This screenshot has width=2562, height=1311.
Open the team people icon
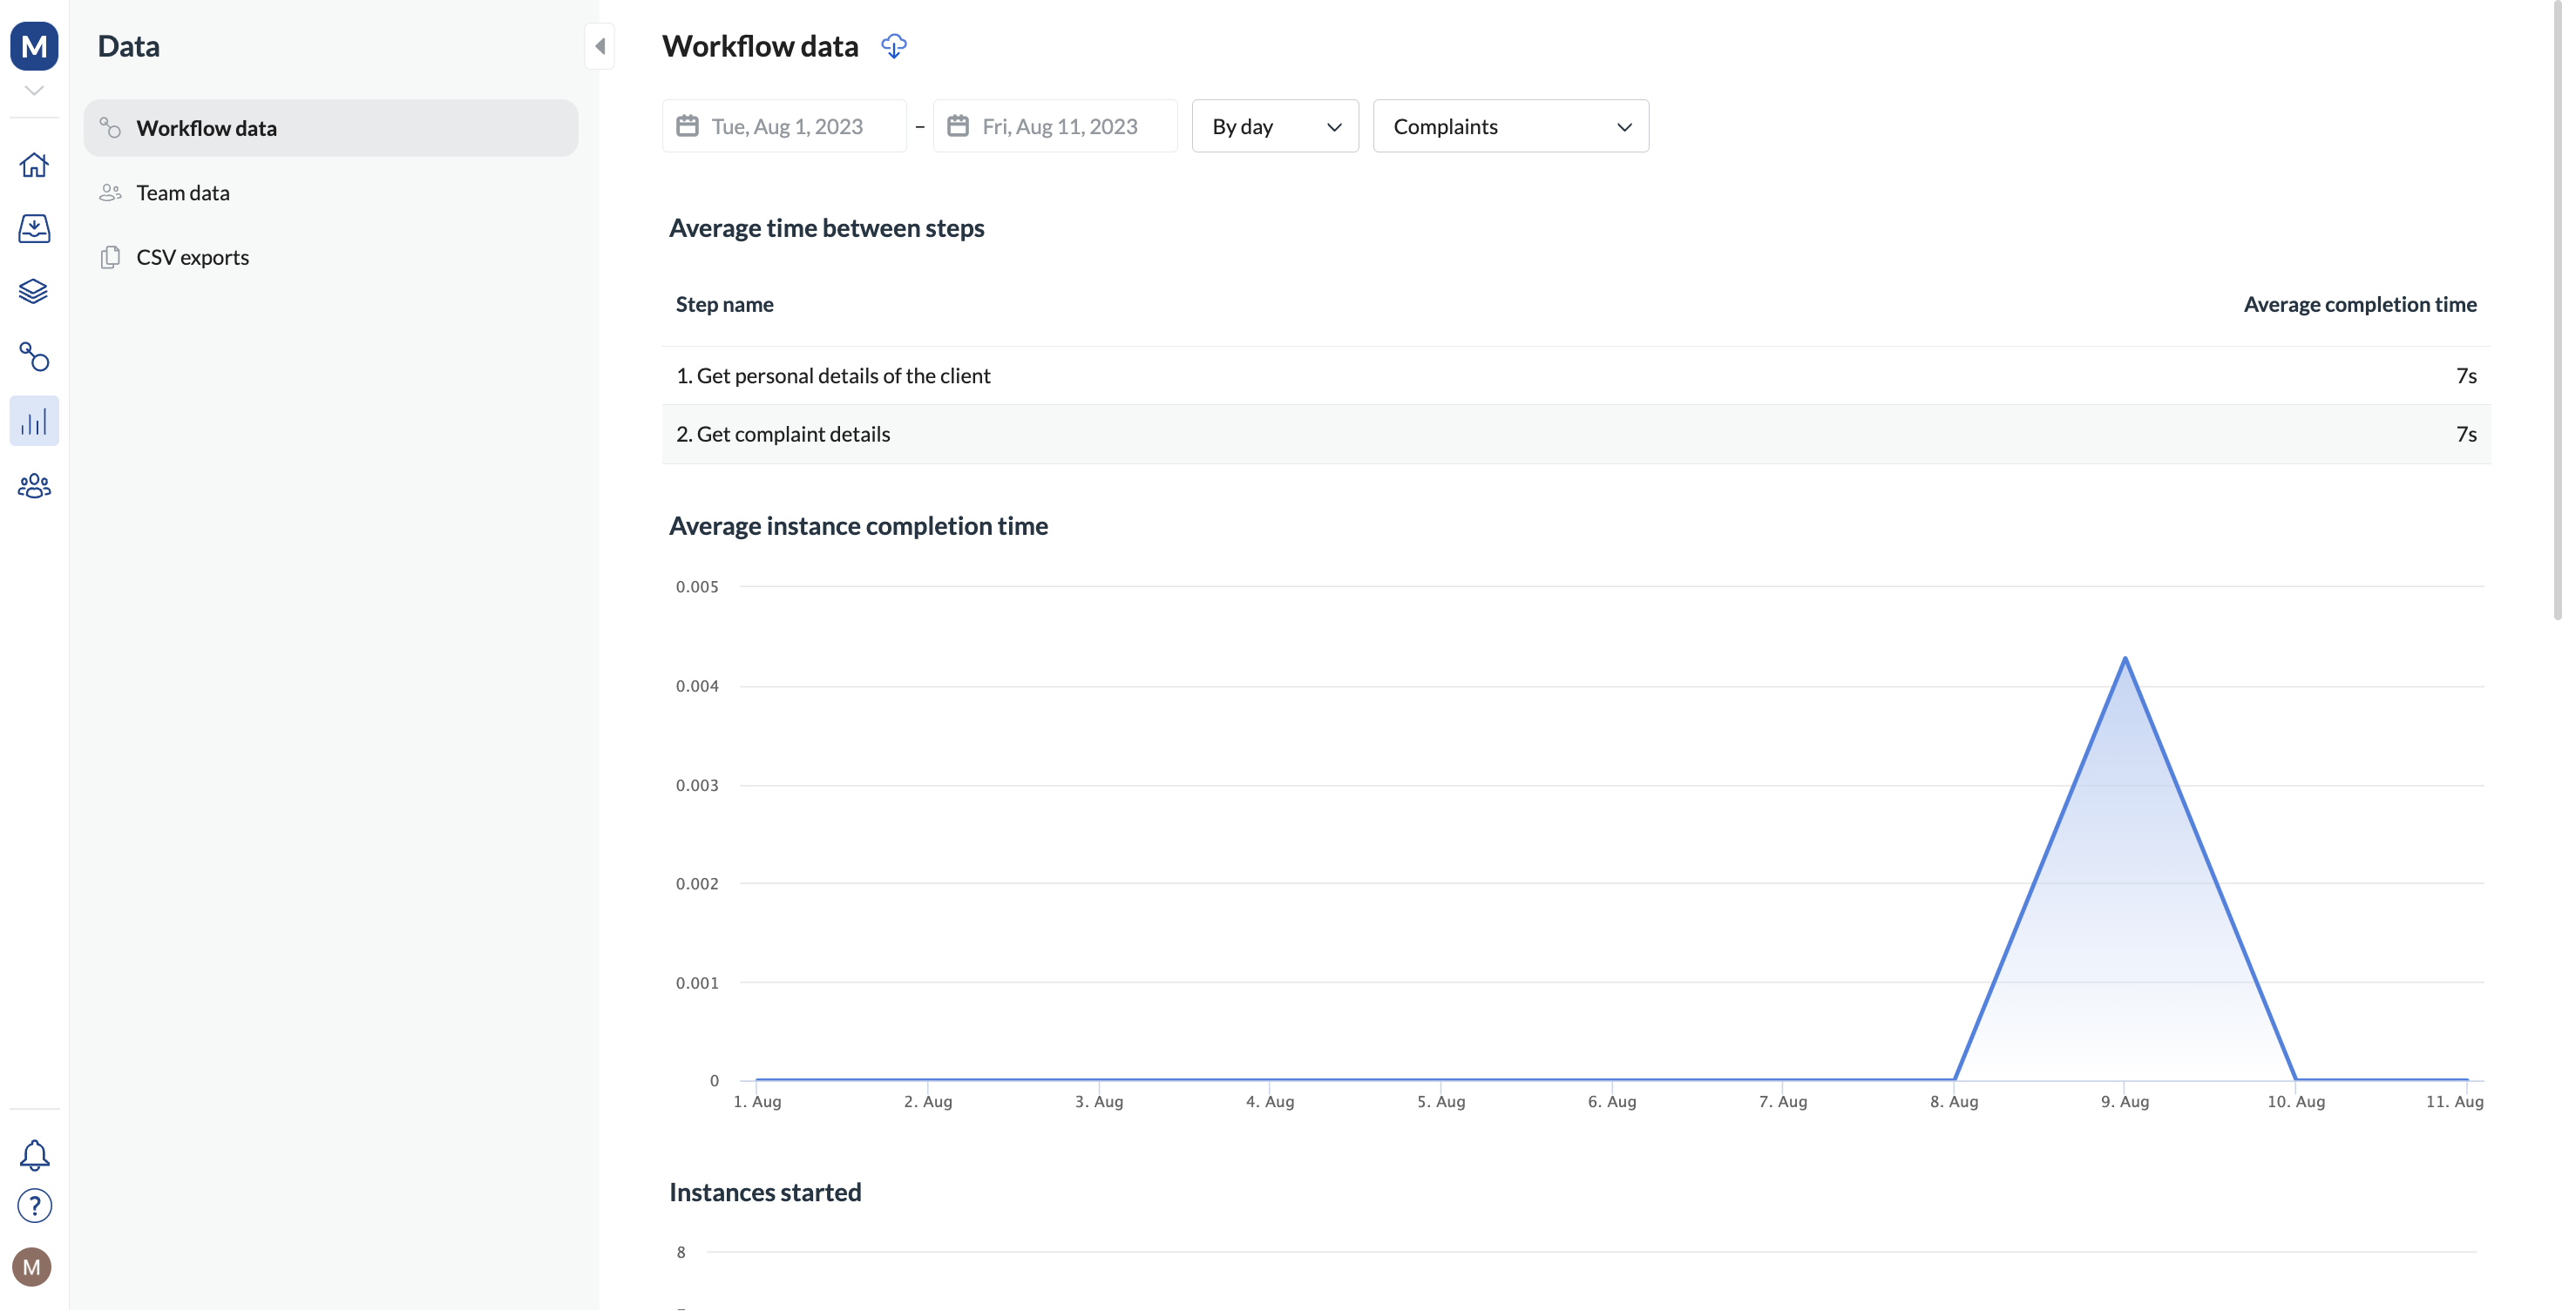(34, 486)
